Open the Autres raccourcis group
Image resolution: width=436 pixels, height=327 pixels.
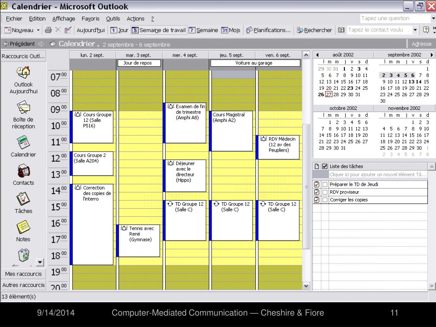[23, 285]
